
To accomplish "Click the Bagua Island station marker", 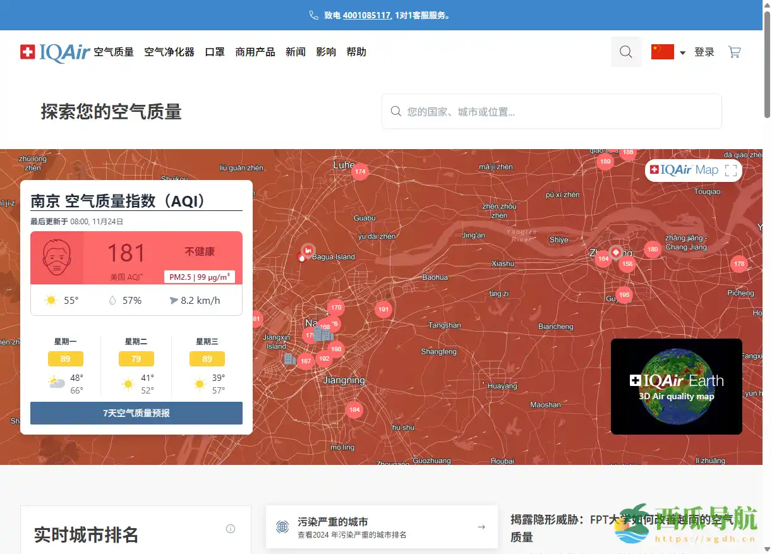I will pyautogui.click(x=307, y=250).
